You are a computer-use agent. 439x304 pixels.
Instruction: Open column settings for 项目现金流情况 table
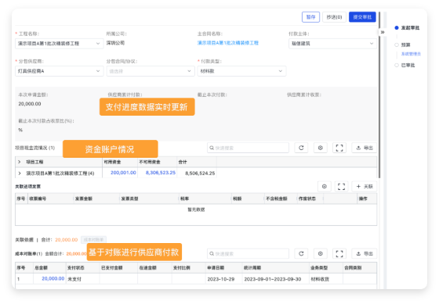321,148
